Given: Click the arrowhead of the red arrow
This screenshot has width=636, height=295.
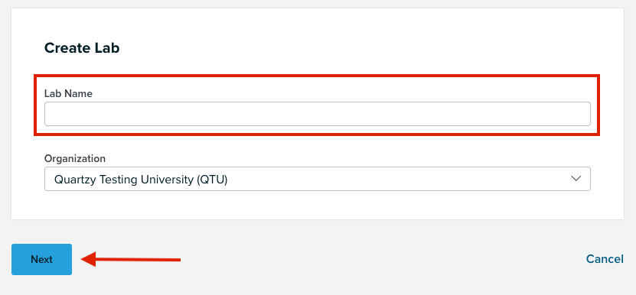Looking at the screenshot, I should 89,259.
